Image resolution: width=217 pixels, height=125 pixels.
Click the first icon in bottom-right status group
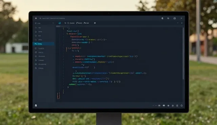pos(159,106)
